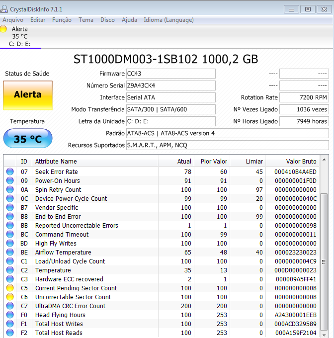Viewport: 334px width, 338px height.
Task: Open the Arquivo menu
Action: 13,20
